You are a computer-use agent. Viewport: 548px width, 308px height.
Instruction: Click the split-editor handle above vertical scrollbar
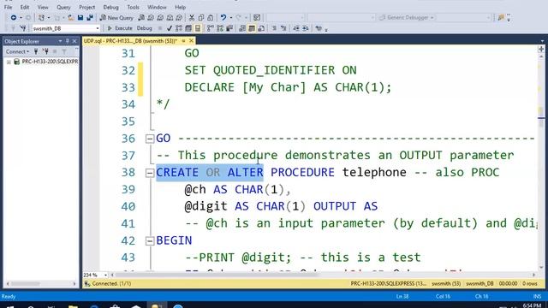tap(541, 49)
